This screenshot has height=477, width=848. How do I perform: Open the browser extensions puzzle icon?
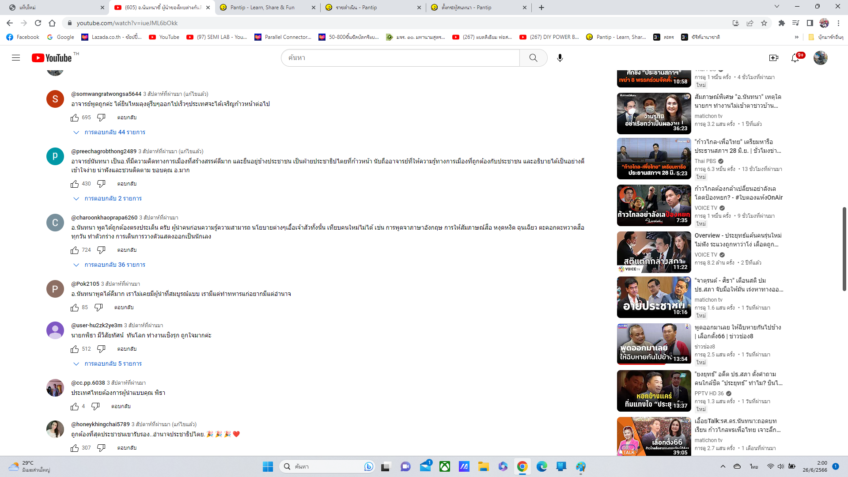click(x=782, y=23)
